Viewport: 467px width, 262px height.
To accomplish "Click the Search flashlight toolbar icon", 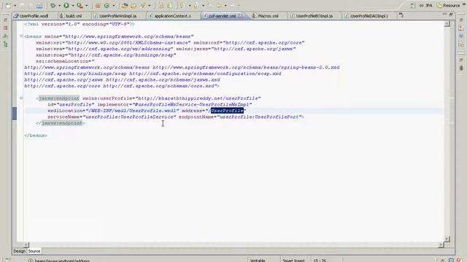I will (x=143, y=5).
